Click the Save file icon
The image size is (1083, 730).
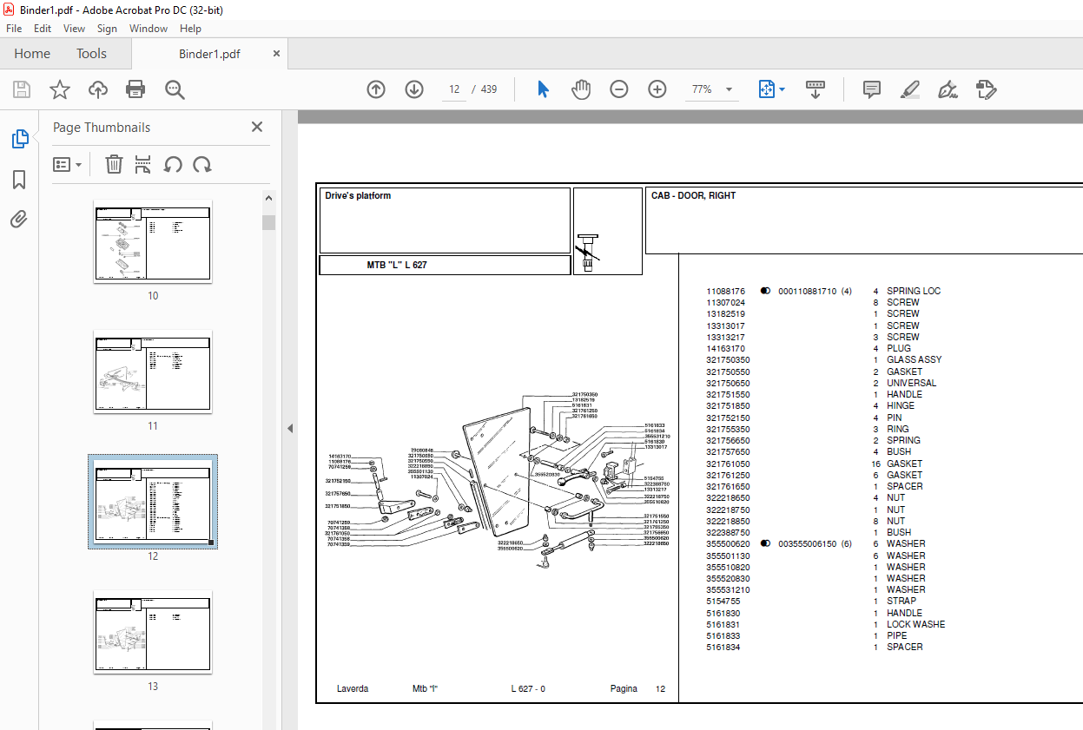coord(22,89)
